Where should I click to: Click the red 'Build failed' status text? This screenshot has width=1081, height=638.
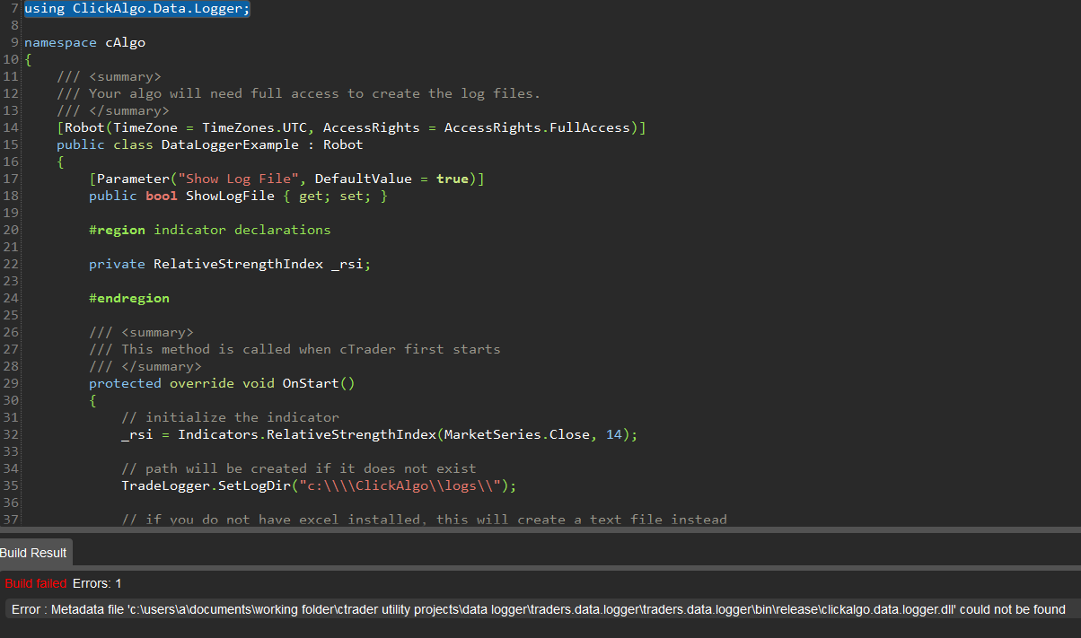[x=36, y=583]
